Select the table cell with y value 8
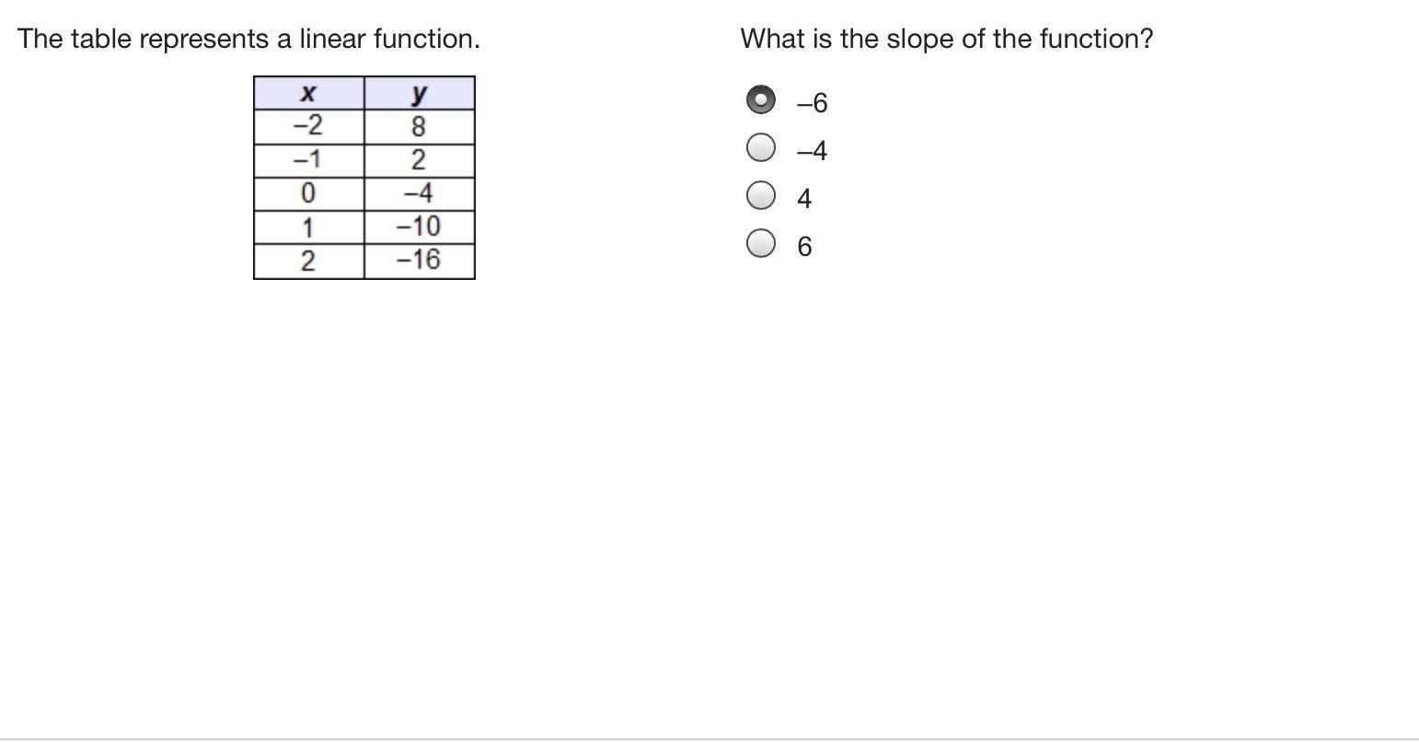Viewport: 1419px width, 742px height. pyautogui.click(x=420, y=127)
